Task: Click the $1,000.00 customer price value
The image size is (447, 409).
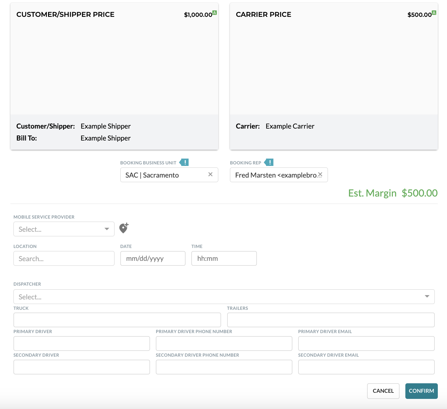Action: 198,15
